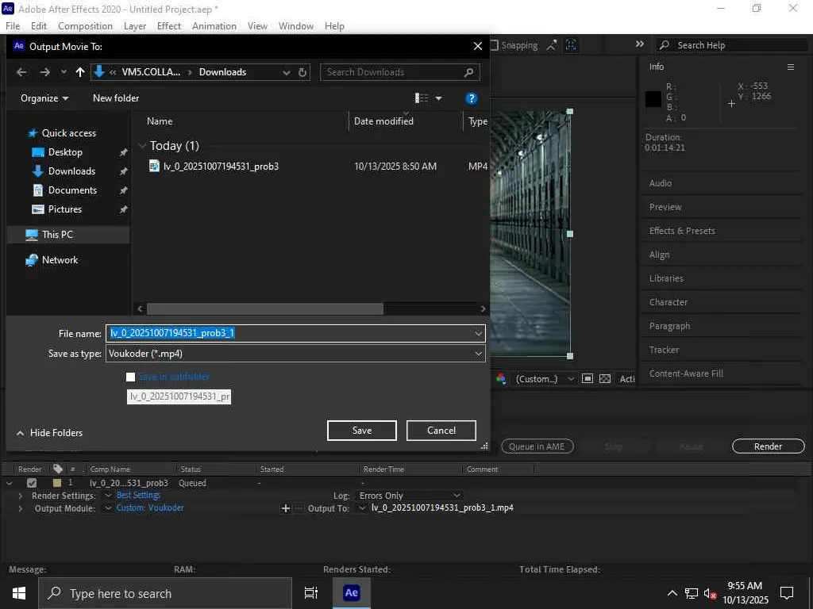Open Task View from the Windows taskbar

coord(311,593)
